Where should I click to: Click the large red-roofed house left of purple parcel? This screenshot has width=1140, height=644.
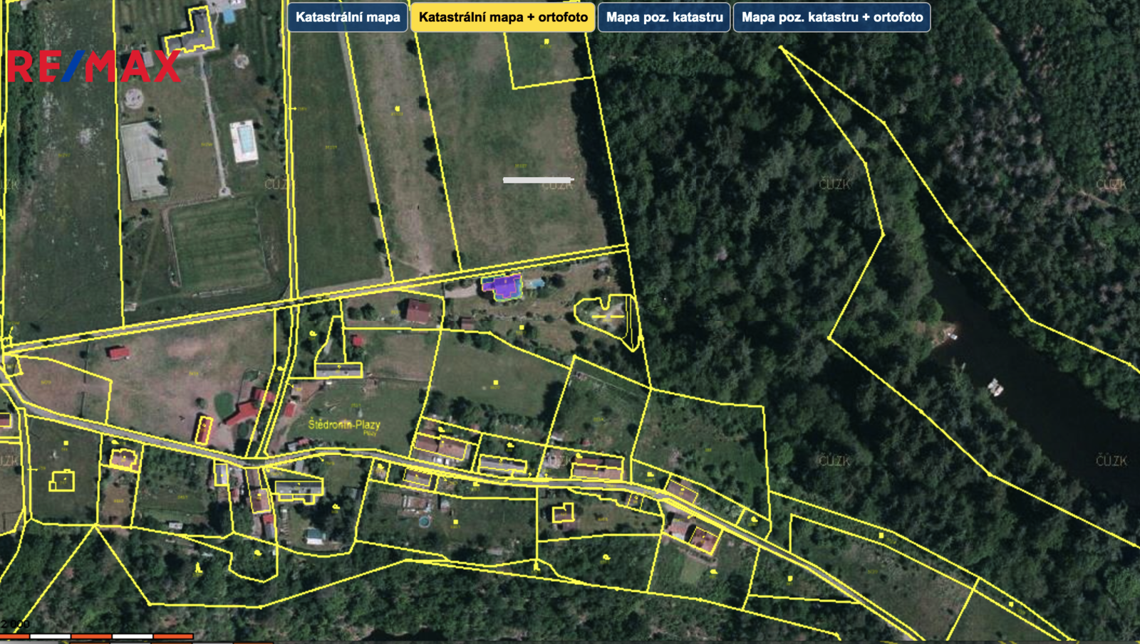[x=418, y=311]
